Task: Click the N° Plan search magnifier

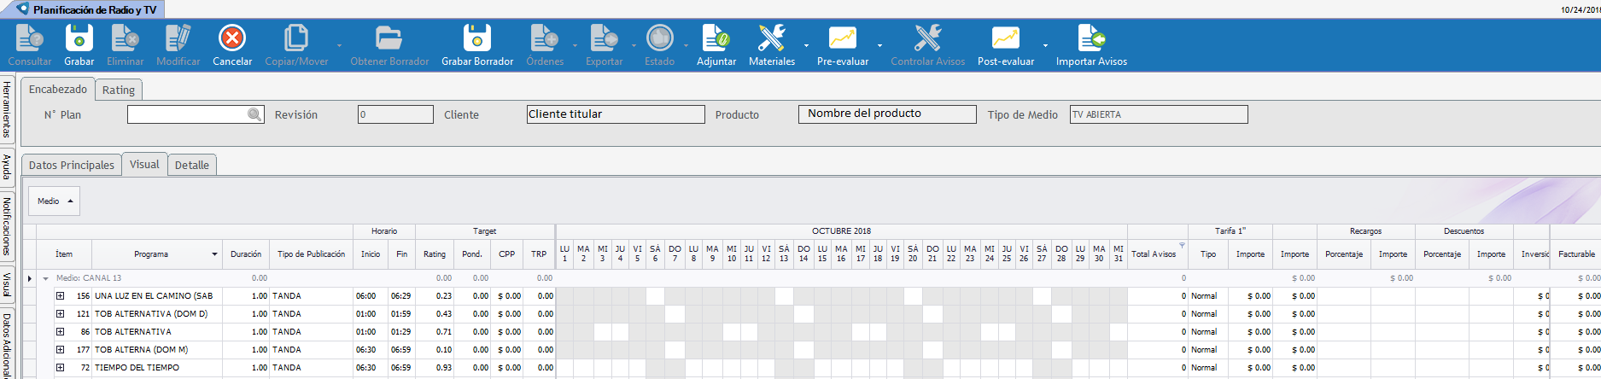Action: click(254, 114)
